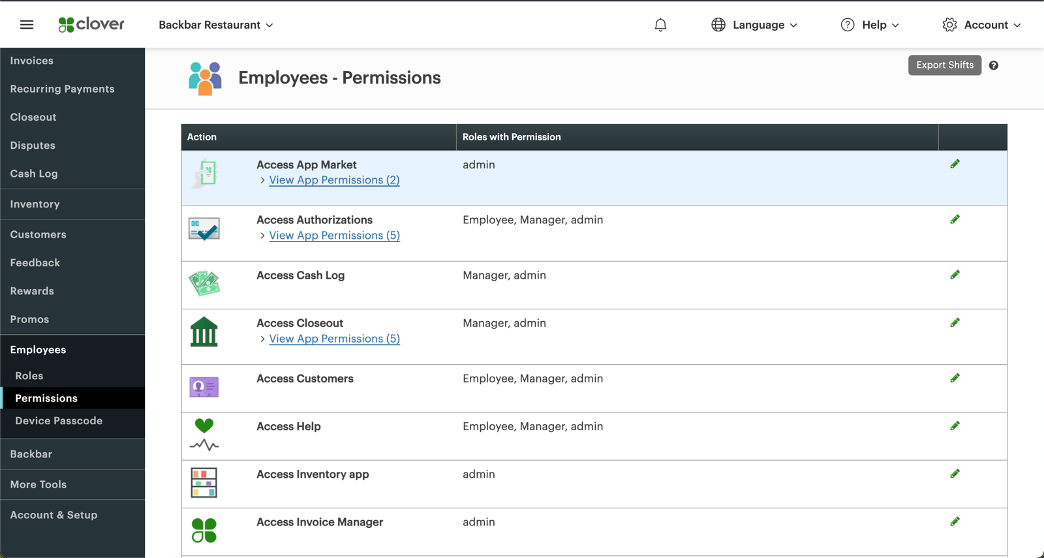Click pencil icon for Access Cash Log
Viewport: 1044px width, 558px height.
[x=955, y=275]
